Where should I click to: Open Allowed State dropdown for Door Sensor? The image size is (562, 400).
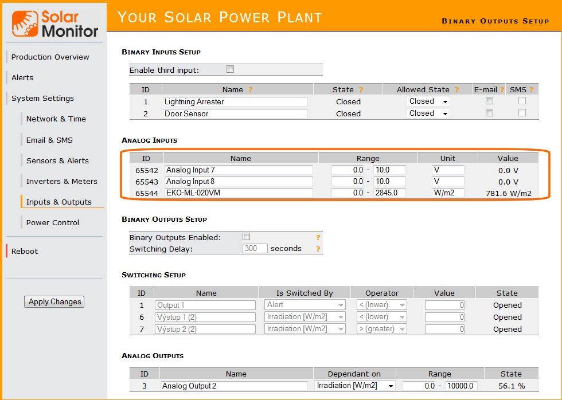pos(428,113)
